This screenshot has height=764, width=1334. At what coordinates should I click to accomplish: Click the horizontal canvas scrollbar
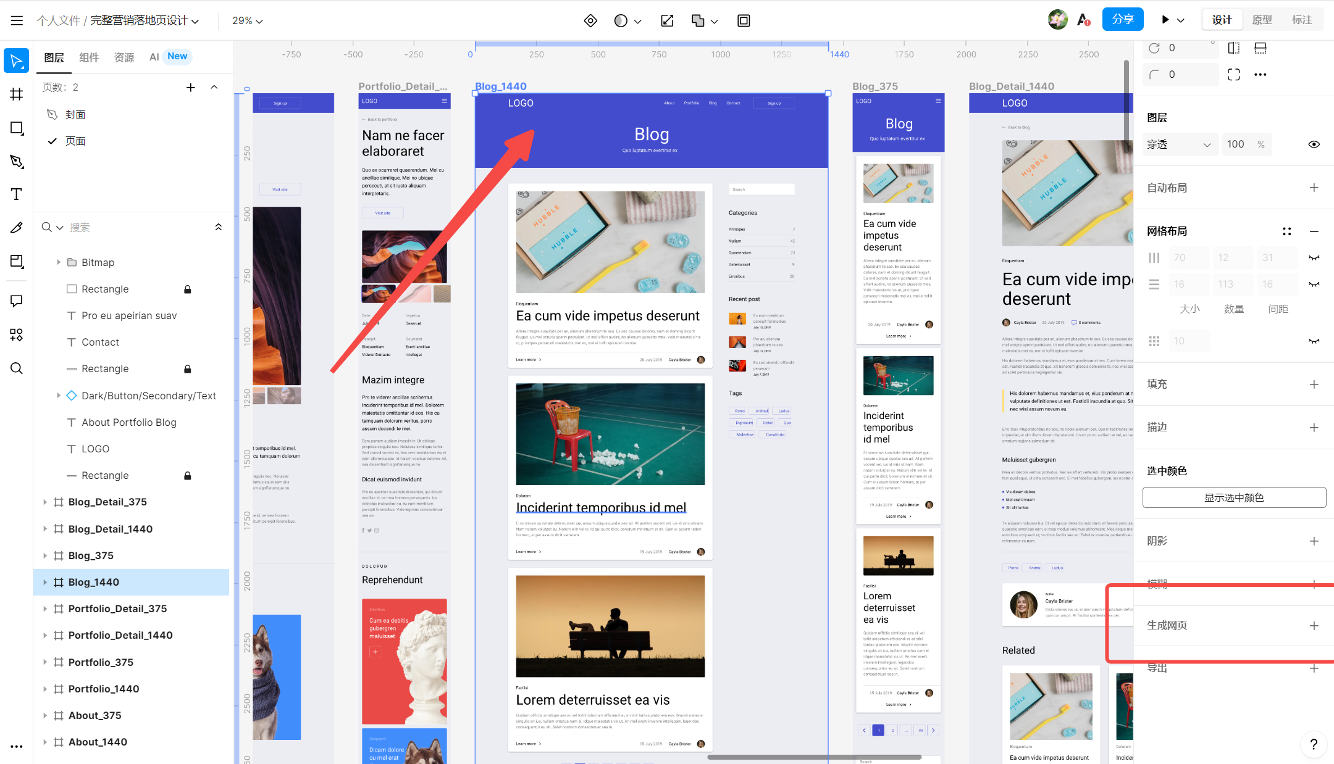(x=814, y=757)
